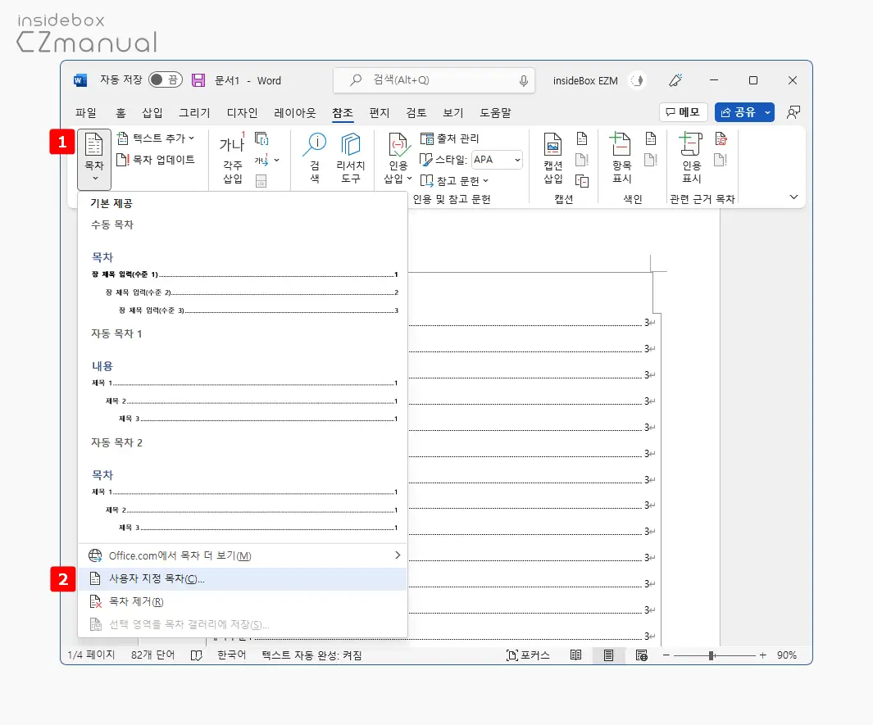Open the 검색 lookup tool
873x725 pixels.
pos(315,158)
